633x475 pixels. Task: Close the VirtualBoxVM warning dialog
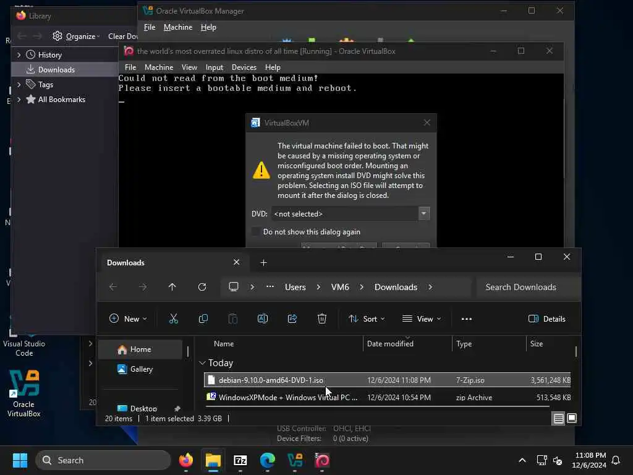coord(427,122)
